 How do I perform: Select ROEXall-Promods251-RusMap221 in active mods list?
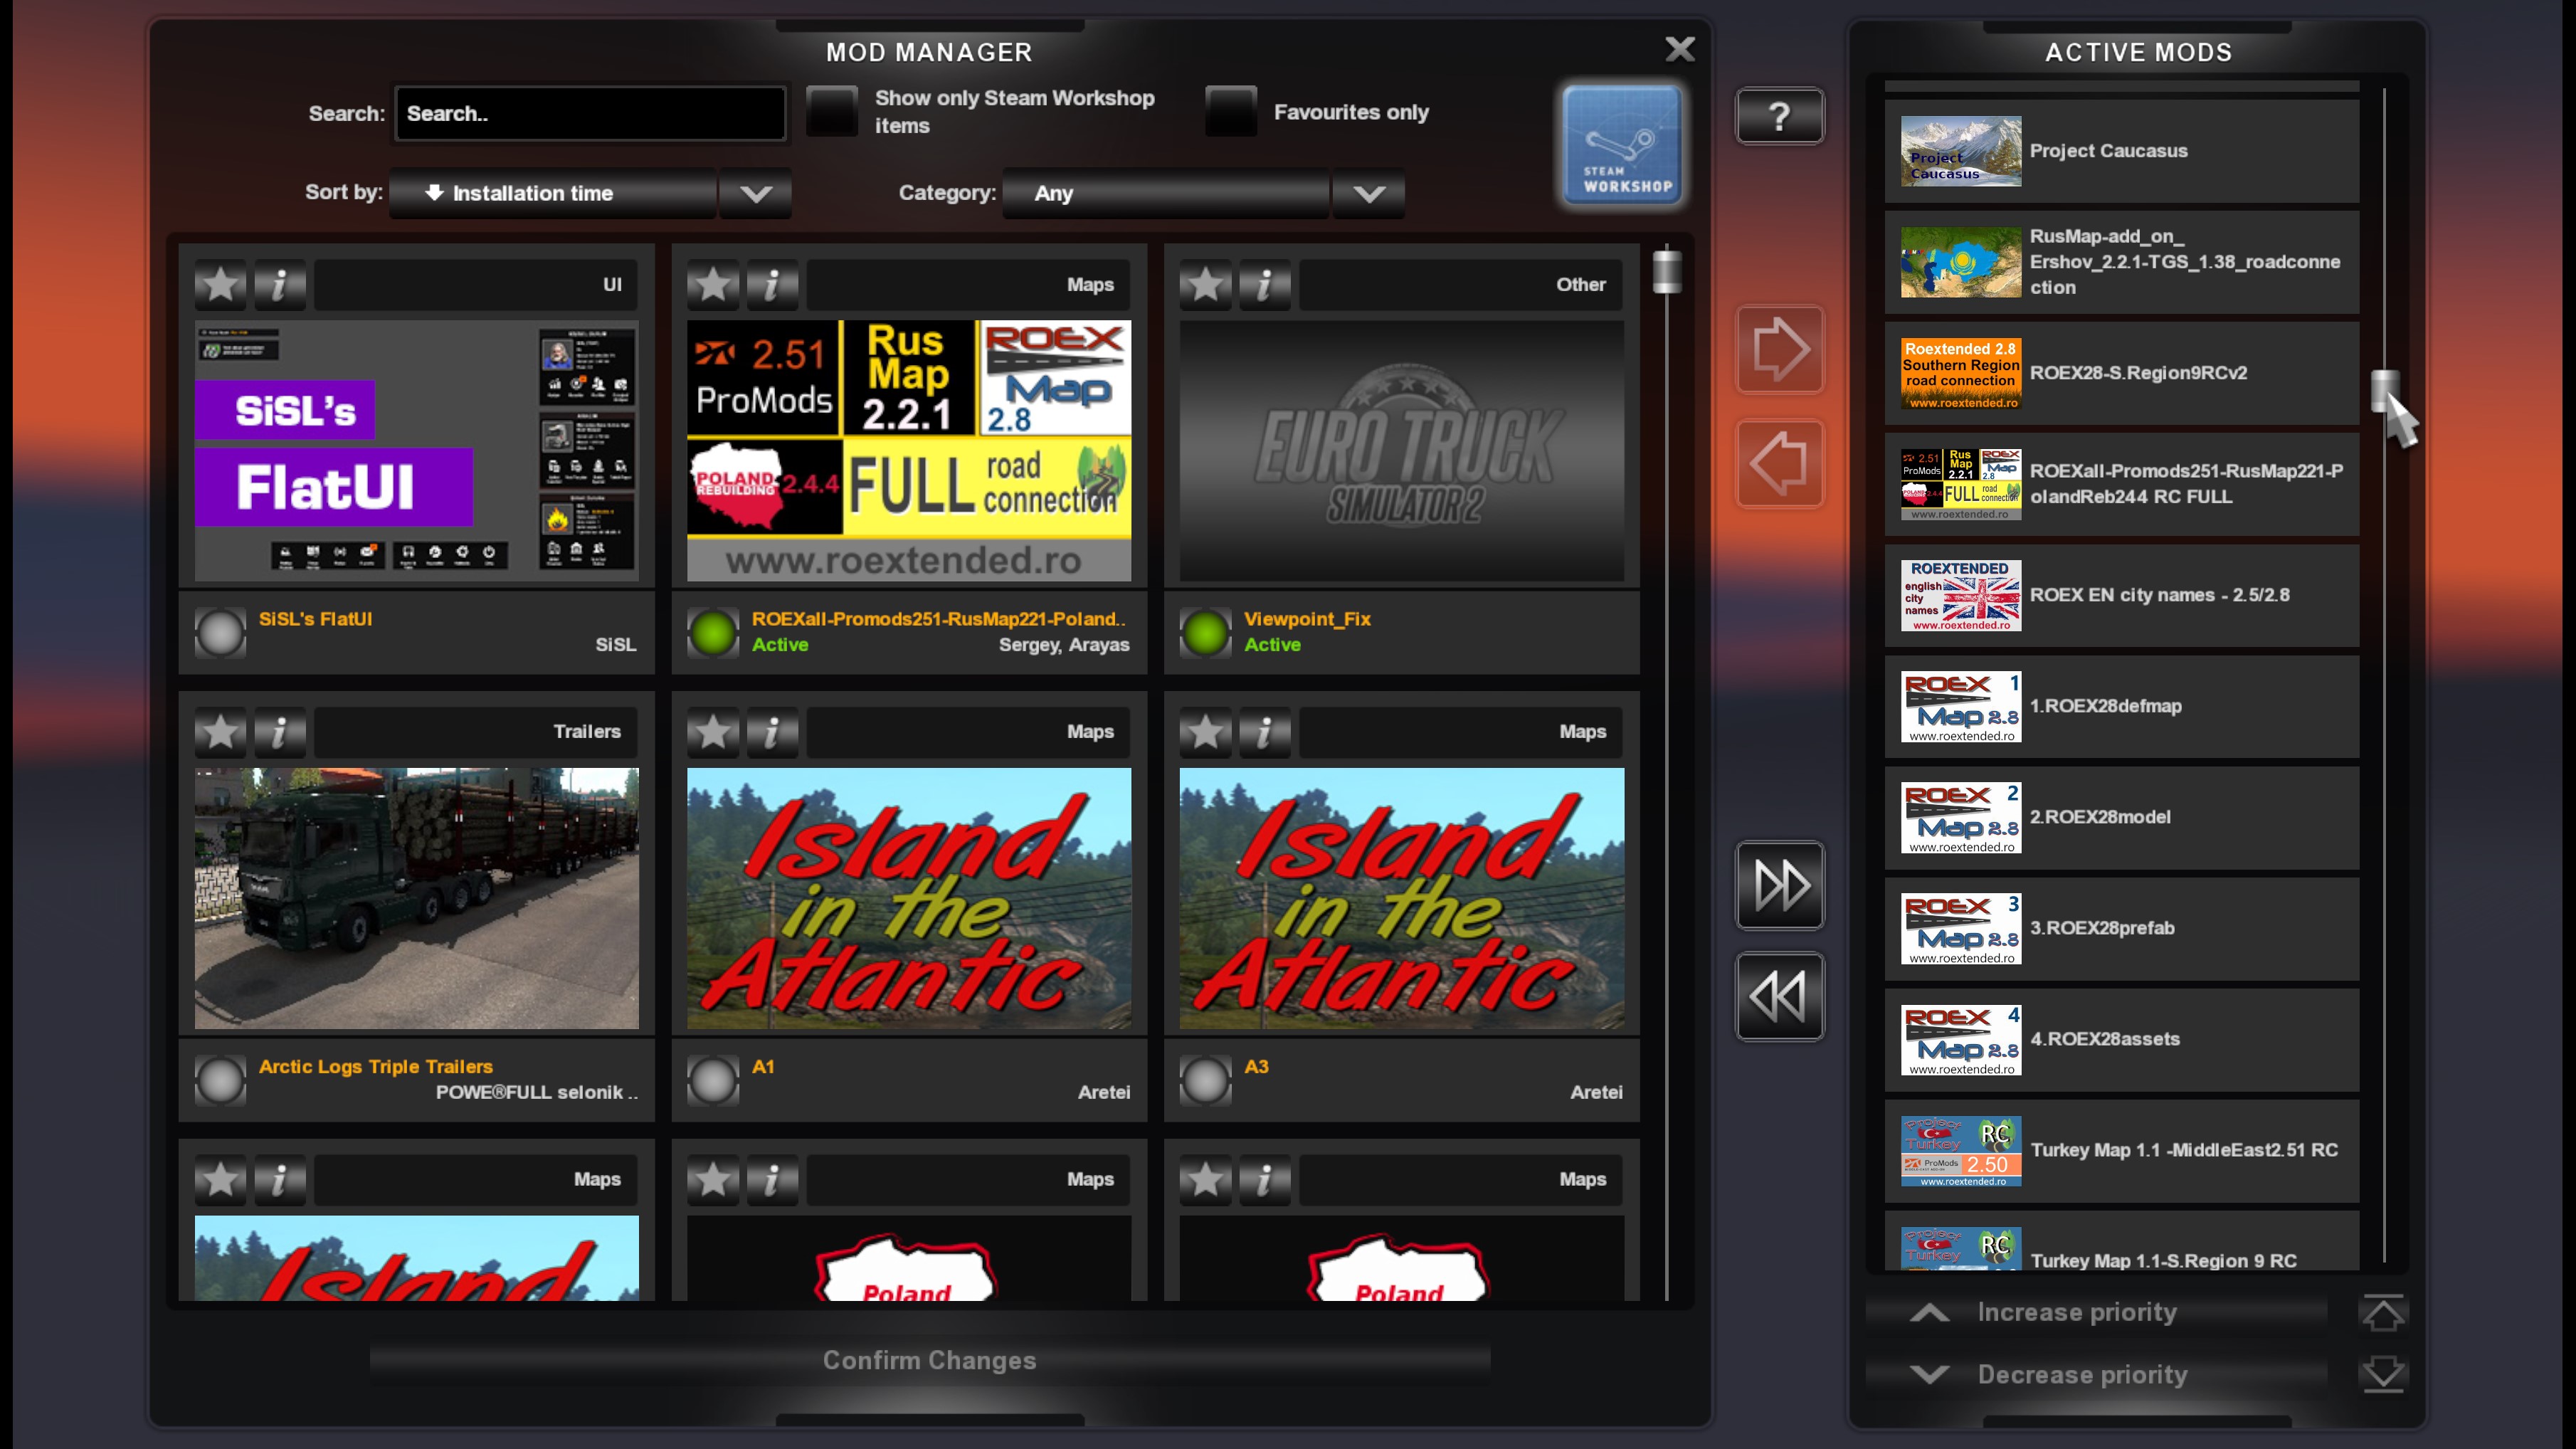(x=2121, y=484)
